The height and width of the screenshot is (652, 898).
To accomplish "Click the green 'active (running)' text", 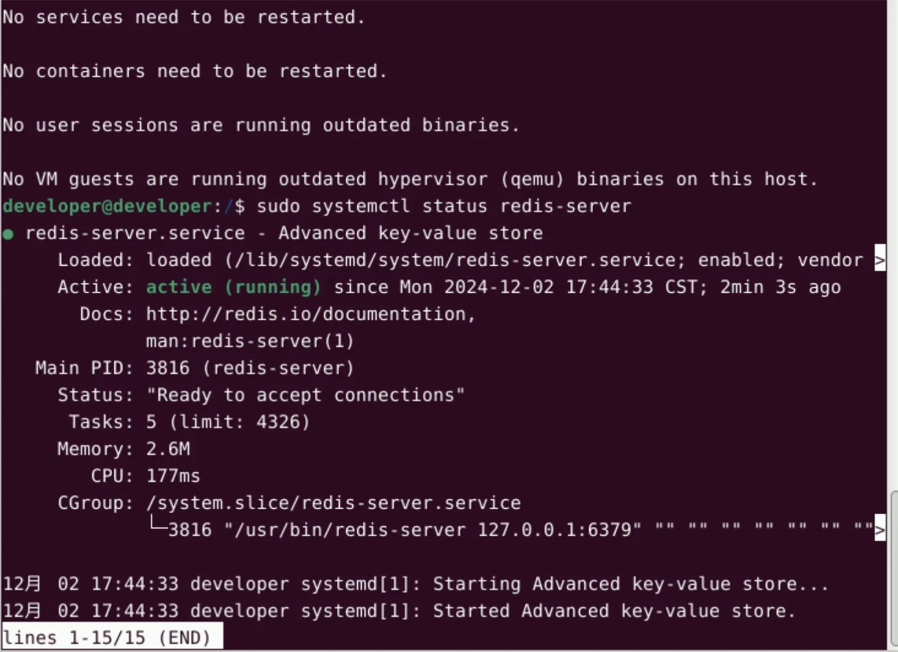I will 233,287.
